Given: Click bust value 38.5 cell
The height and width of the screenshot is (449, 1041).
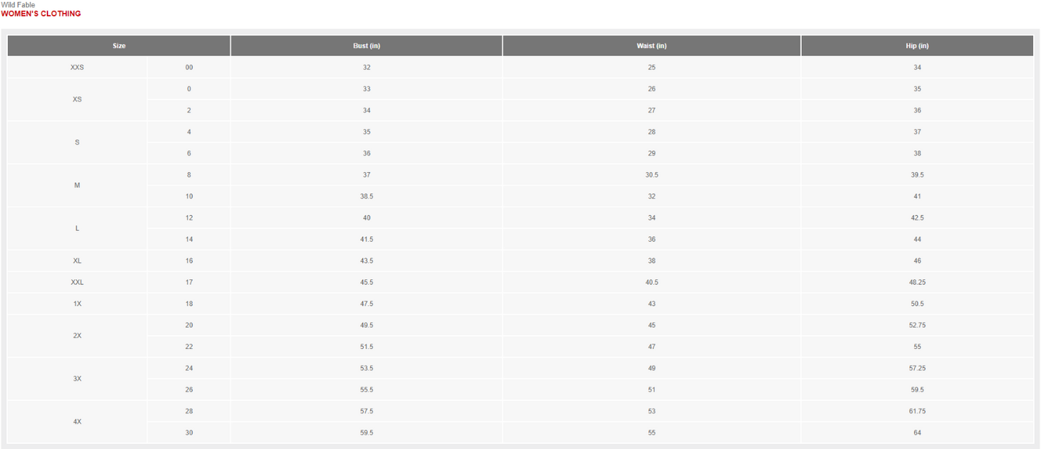Looking at the screenshot, I should pyautogui.click(x=367, y=196).
